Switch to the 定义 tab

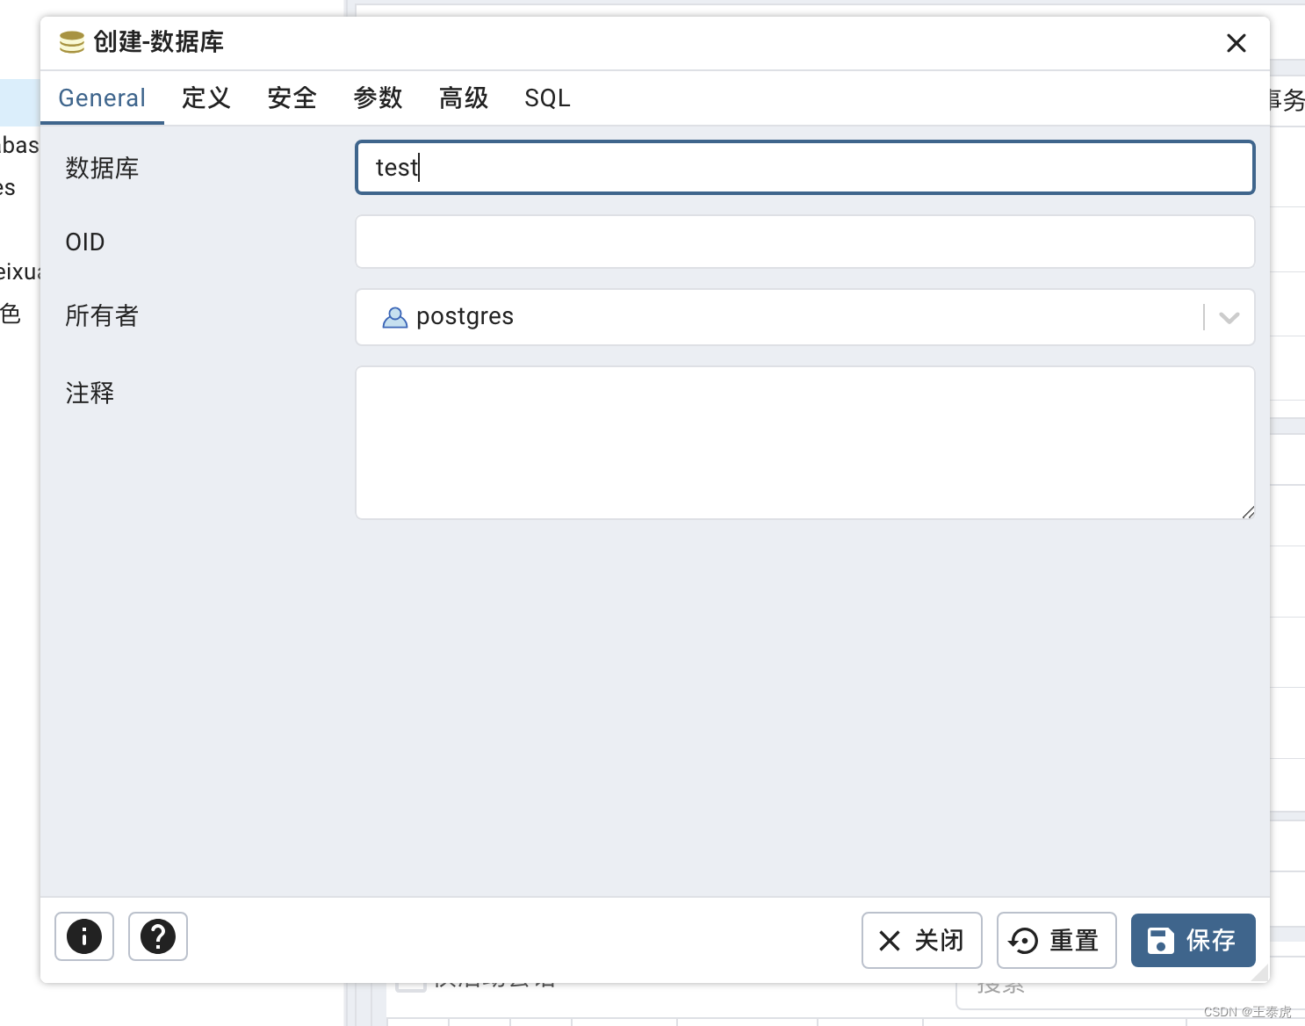[205, 98]
